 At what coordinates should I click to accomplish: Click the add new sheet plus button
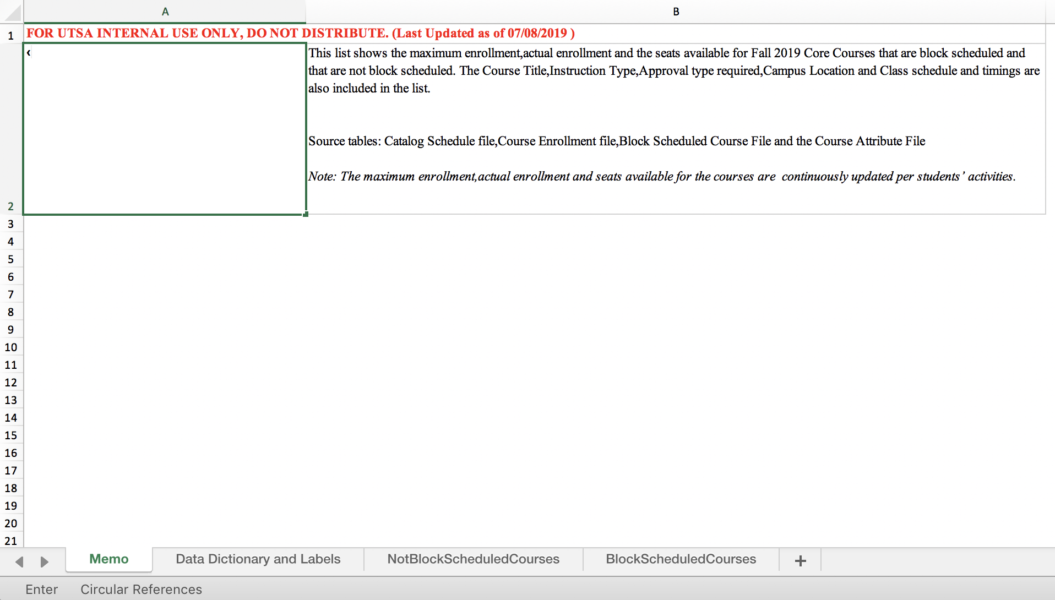click(x=800, y=560)
